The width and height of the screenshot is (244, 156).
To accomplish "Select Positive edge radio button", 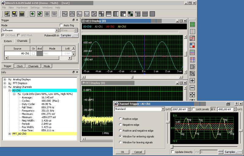I will pyautogui.click(x=120, y=119).
